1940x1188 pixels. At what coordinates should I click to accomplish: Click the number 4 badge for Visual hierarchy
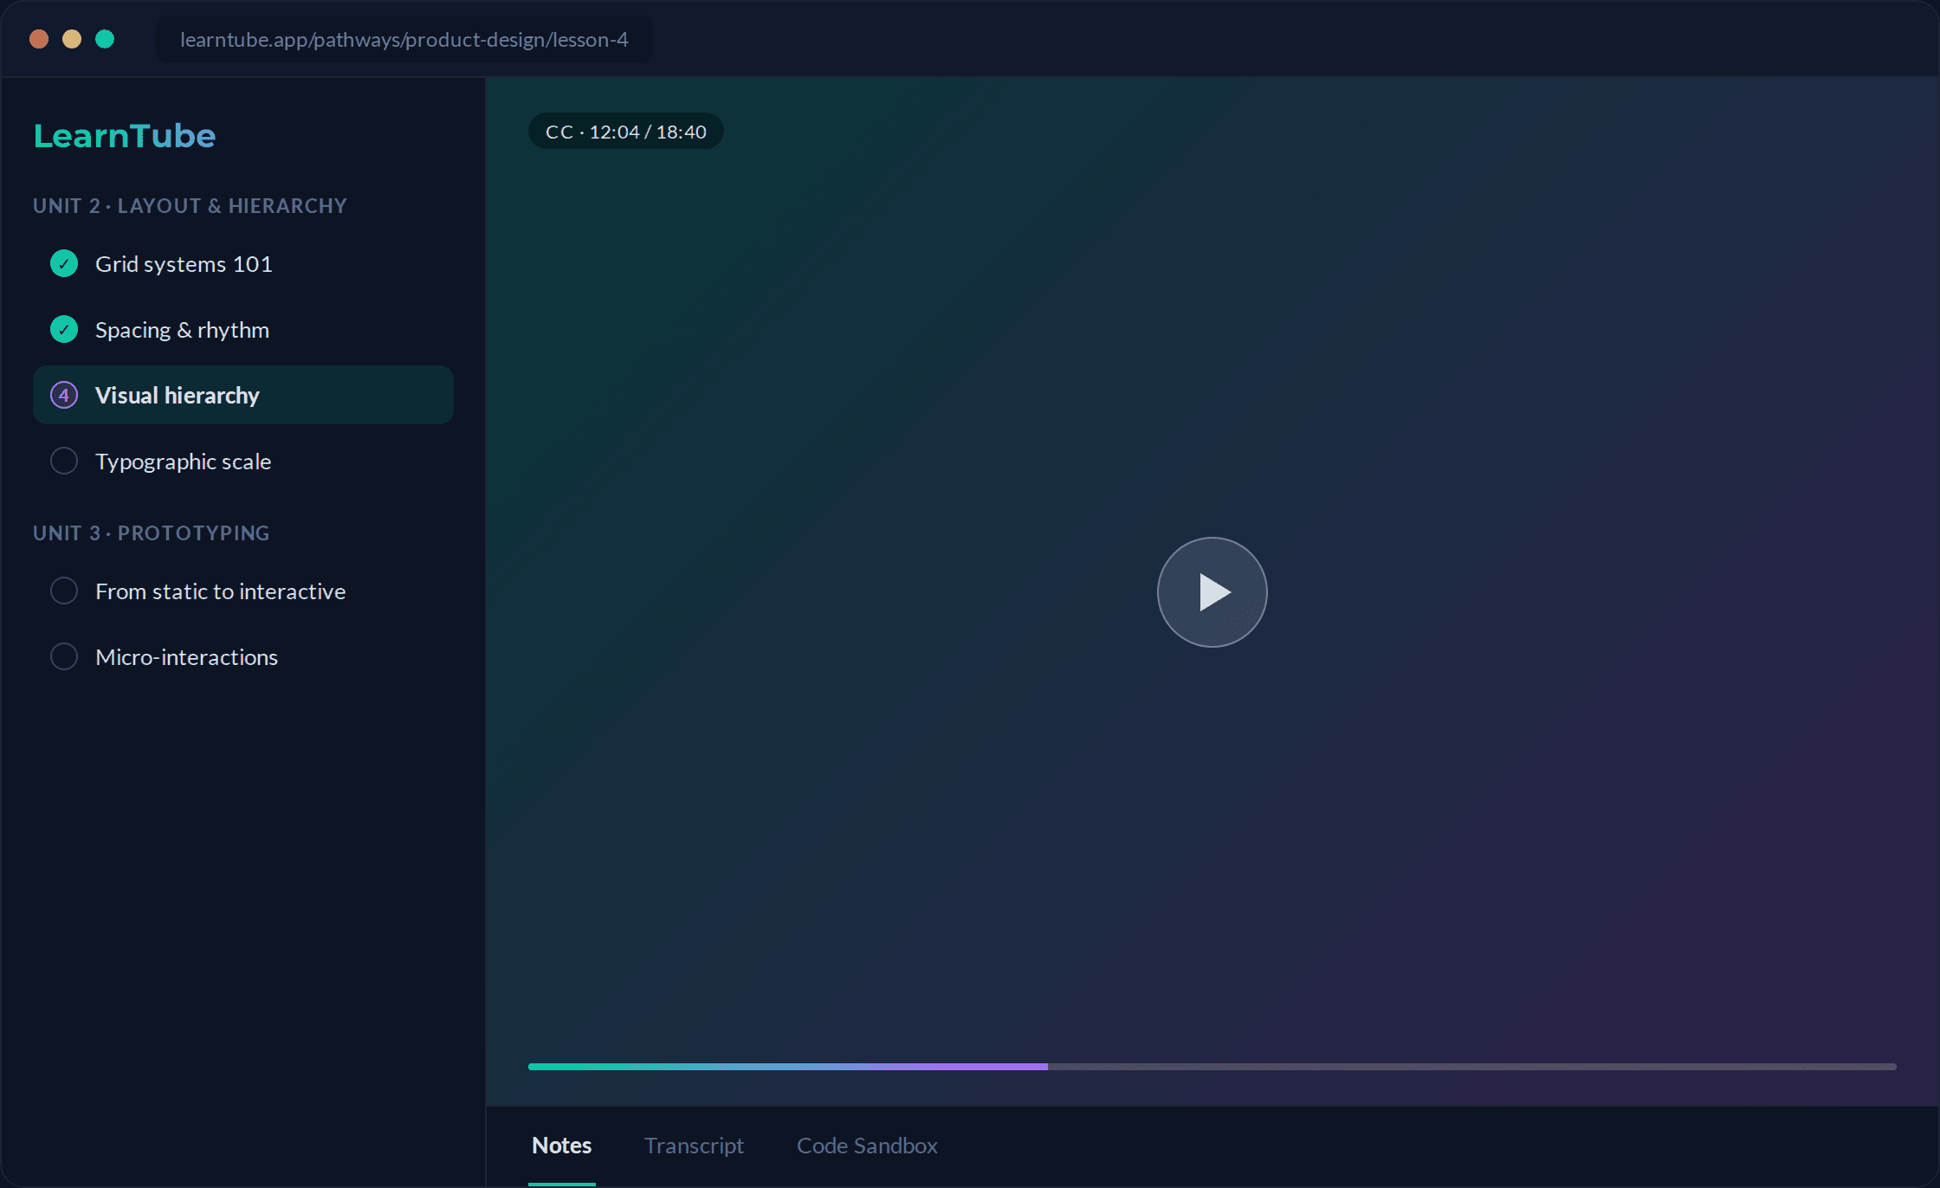point(64,395)
